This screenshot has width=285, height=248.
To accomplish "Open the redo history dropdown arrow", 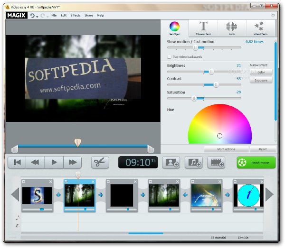I will 47,17.
